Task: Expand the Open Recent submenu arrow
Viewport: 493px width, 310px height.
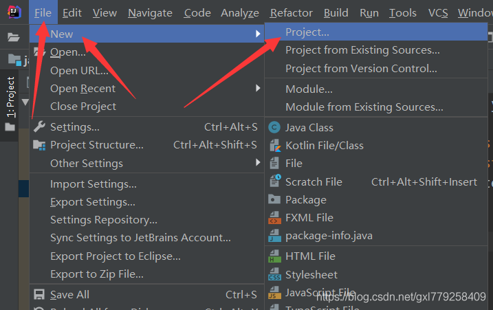Action: point(258,88)
